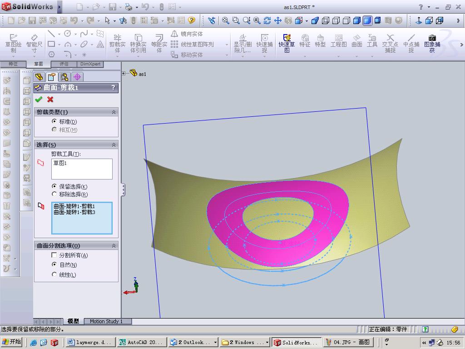Switch to the DimXpert tab
The image size is (465, 349).
click(90, 64)
